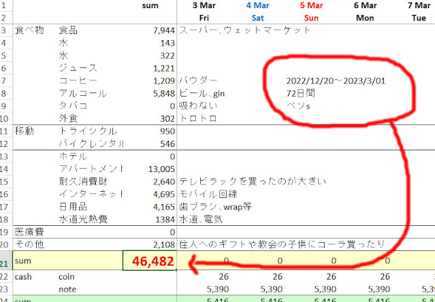435x302 pixels.
Task: Click the coin label cell
Action: (67, 277)
